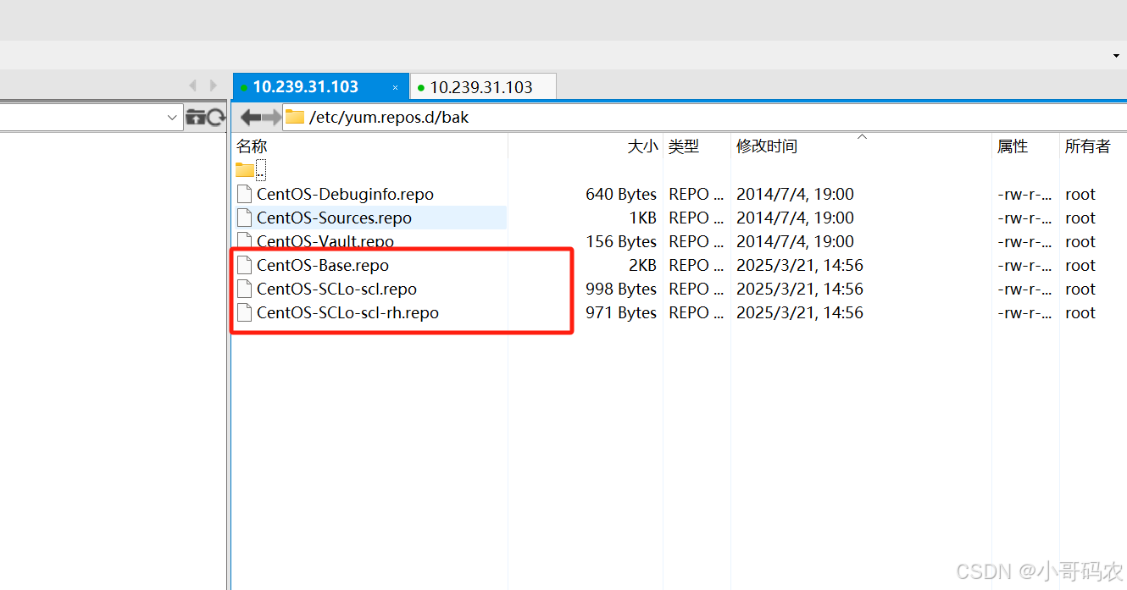
Task: Click the CentOS-Vault.repo file icon
Action: coord(244,241)
